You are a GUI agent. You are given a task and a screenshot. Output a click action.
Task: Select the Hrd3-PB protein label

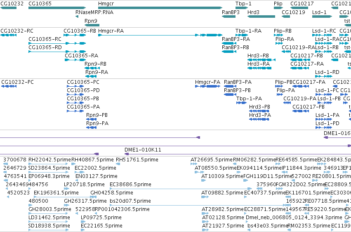click(260, 107)
